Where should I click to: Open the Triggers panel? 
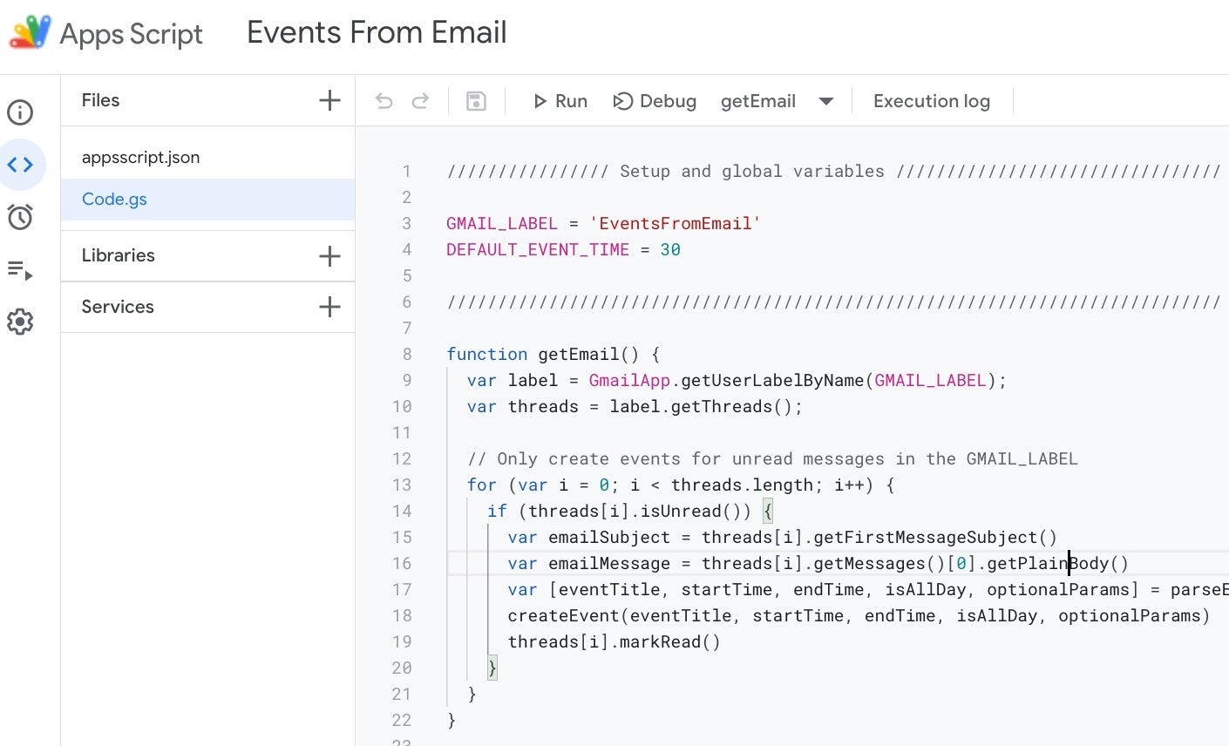coord(19,216)
